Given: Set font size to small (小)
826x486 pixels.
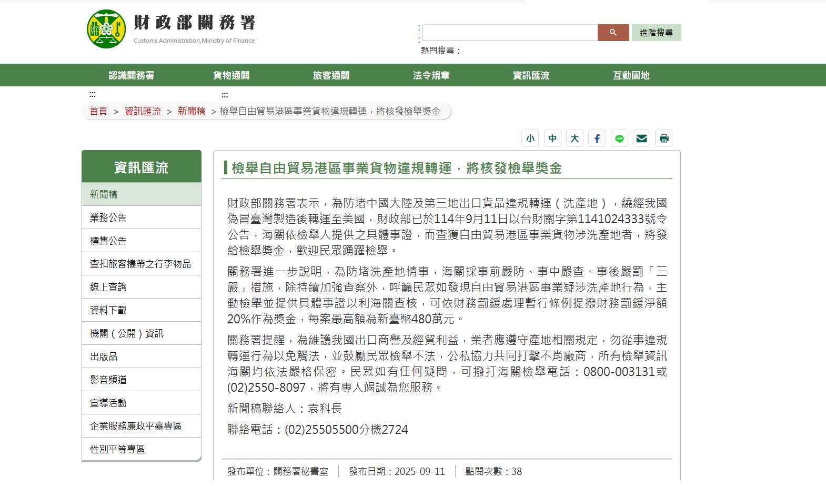Looking at the screenshot, I should (530, 138).
